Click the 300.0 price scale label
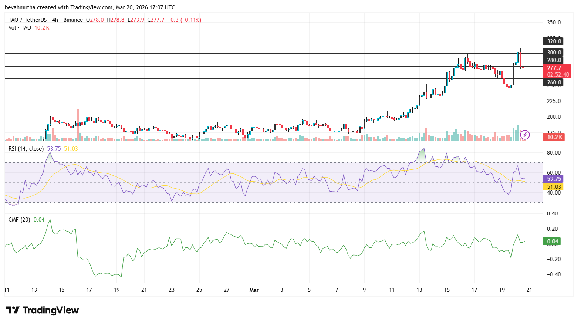Viewport: 578px width, 324px height. pyautogui.click(x=553, y=53)
